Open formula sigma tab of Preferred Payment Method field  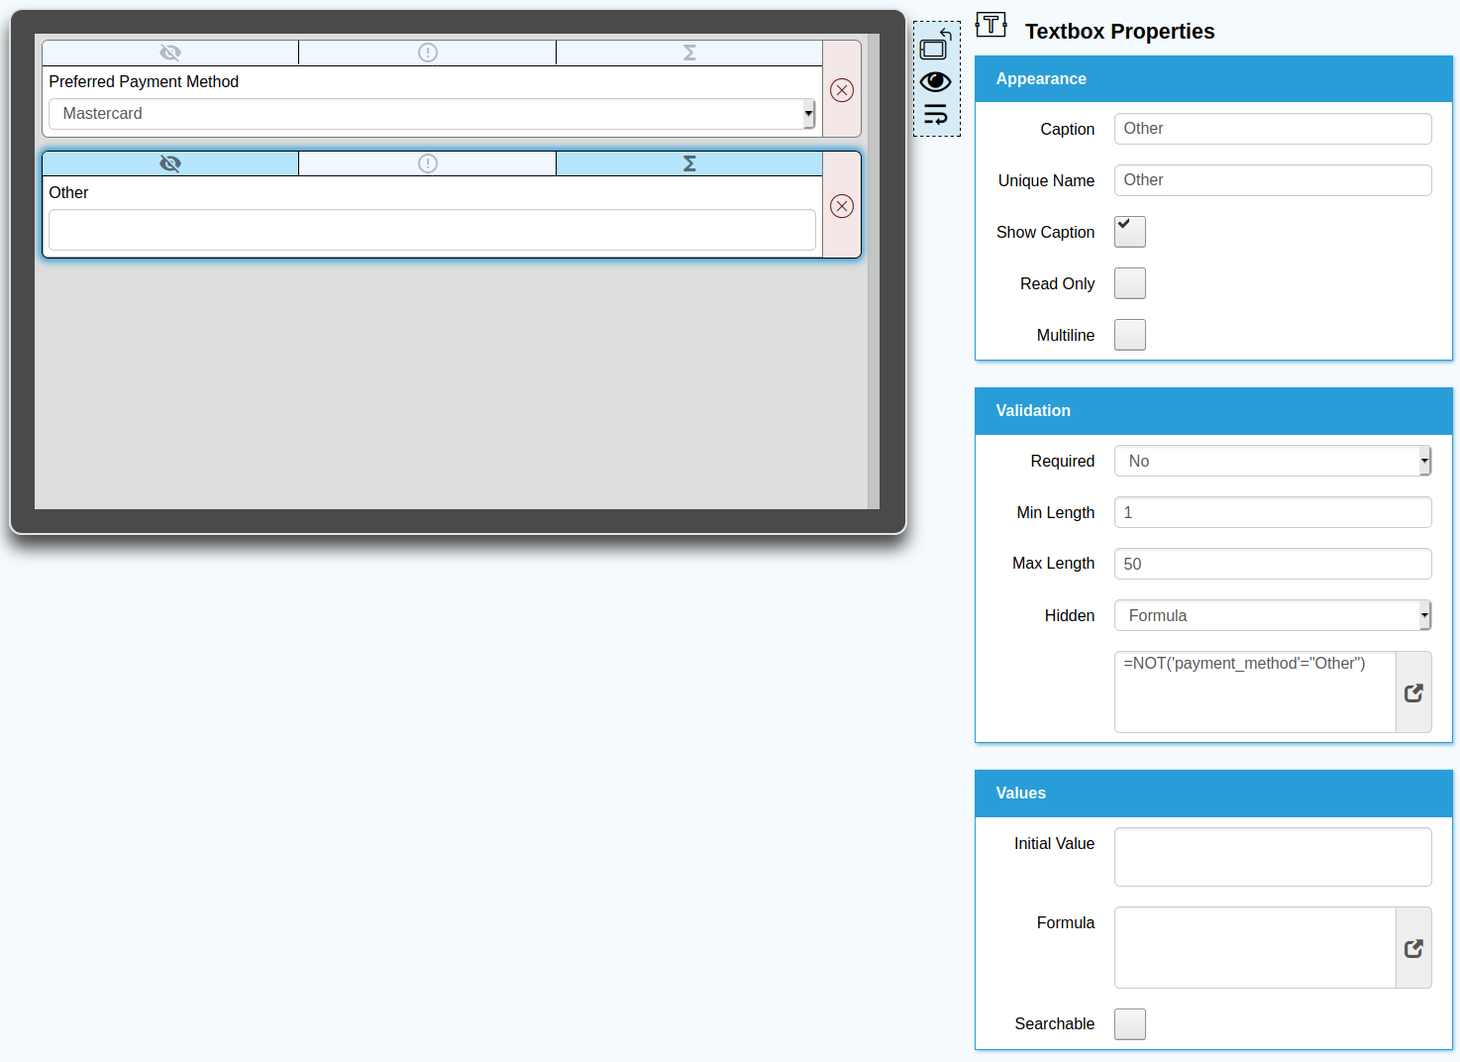click(x=689, y=53)
